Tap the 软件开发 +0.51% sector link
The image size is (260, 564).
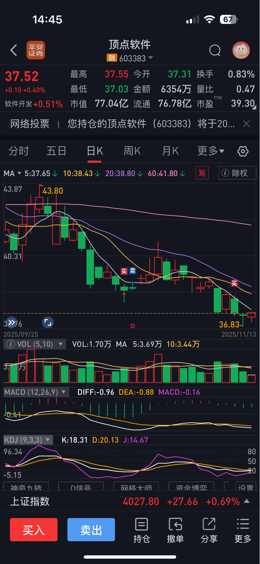coord(34,104)
